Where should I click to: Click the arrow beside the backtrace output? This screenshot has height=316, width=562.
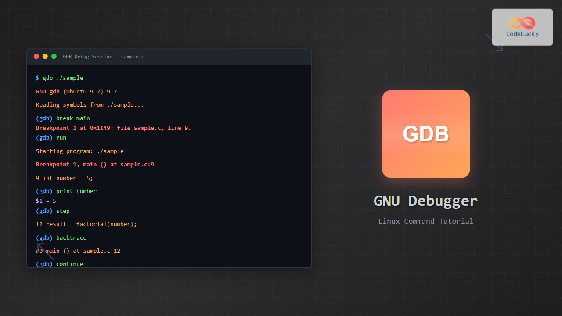click(x=45, y=251)
